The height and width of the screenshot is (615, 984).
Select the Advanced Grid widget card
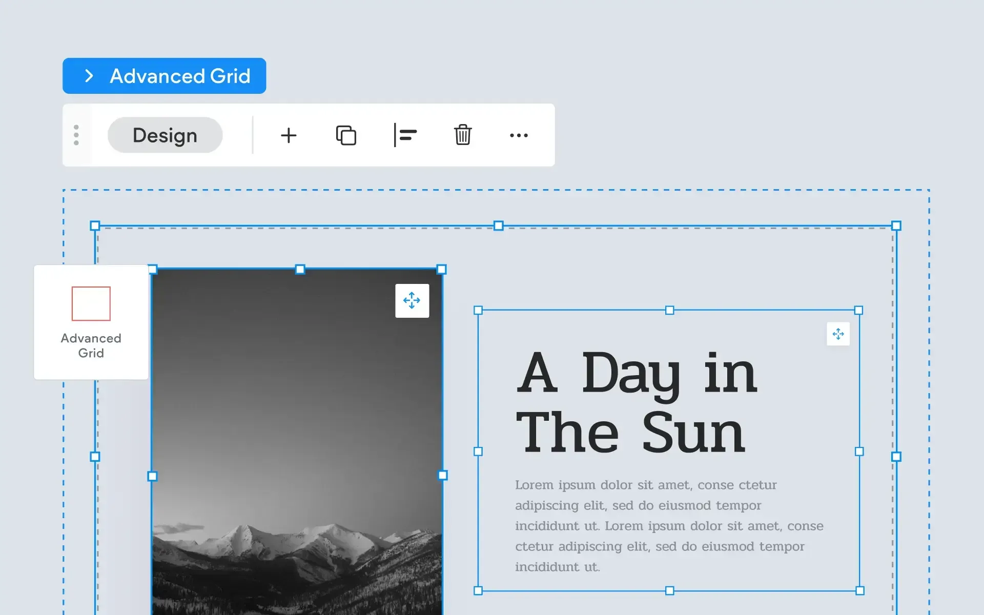pos(91,322)
